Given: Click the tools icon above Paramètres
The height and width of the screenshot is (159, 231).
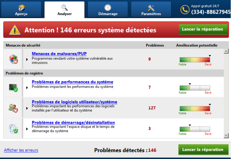Looking at the screenshot, I should click(151, 8).
